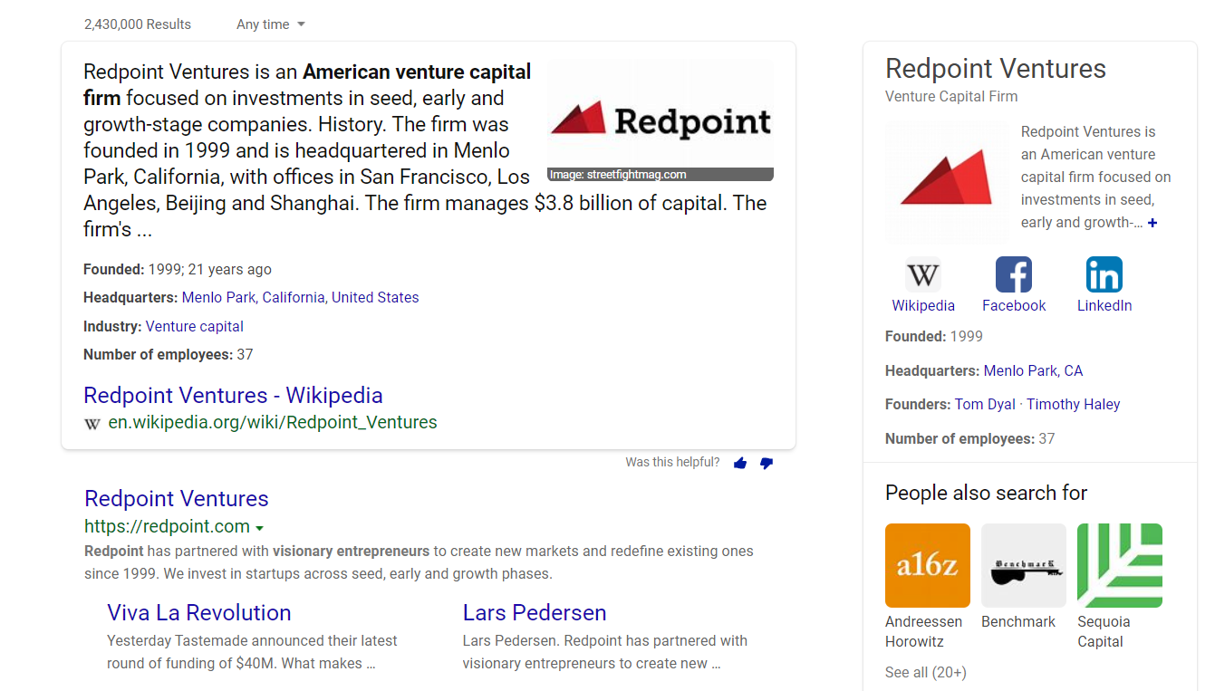Click the United States headquarters link
The image size is (1215, 691).
coord(375,297)
